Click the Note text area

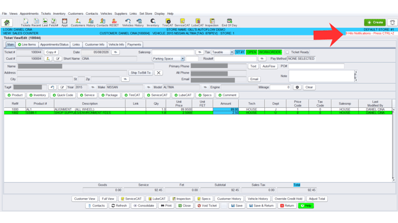(321, 76)
